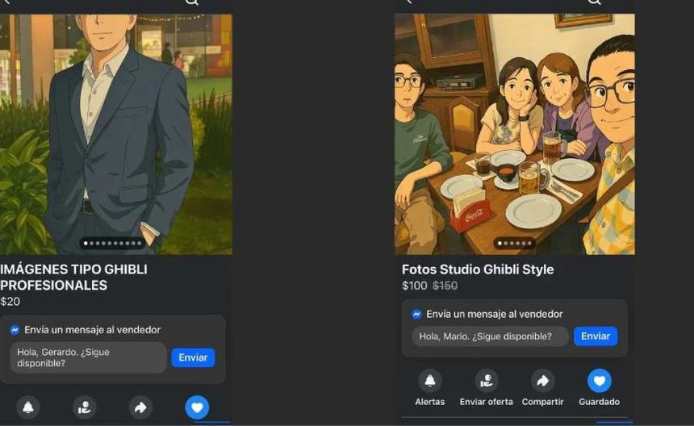Image resolution: width=694 pixels, height=426 pixels.
Task: Click the 'Hola, Gerardo' message field
Action: tap(88, 357)
